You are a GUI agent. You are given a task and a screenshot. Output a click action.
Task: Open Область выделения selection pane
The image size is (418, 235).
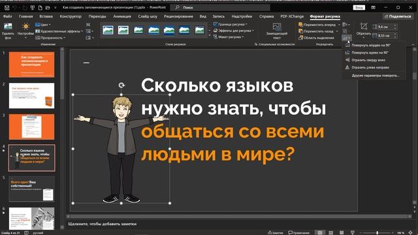pyautogui.click(x=316, y=38)
